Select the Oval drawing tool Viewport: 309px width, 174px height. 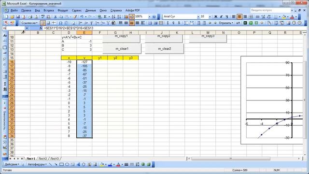click(67, 164)
